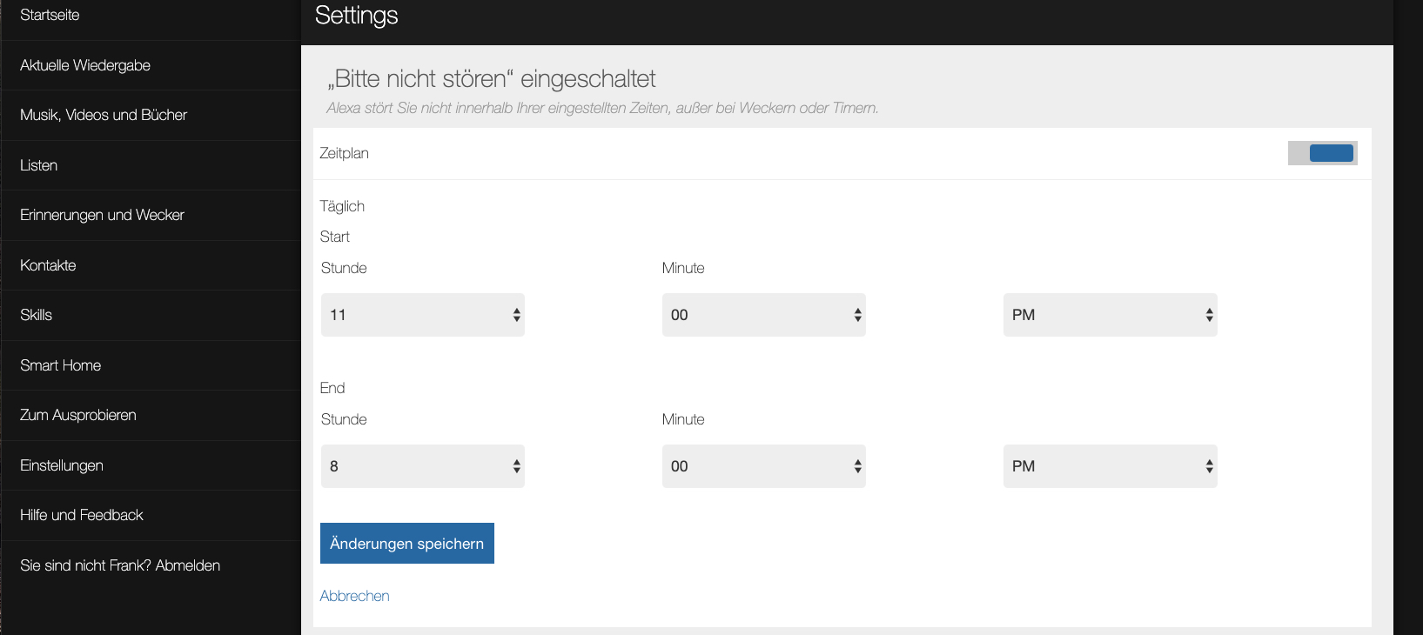Open the Skills section
The width and height of the screenshot is (1423, 635).
click(x=37, y=315)
